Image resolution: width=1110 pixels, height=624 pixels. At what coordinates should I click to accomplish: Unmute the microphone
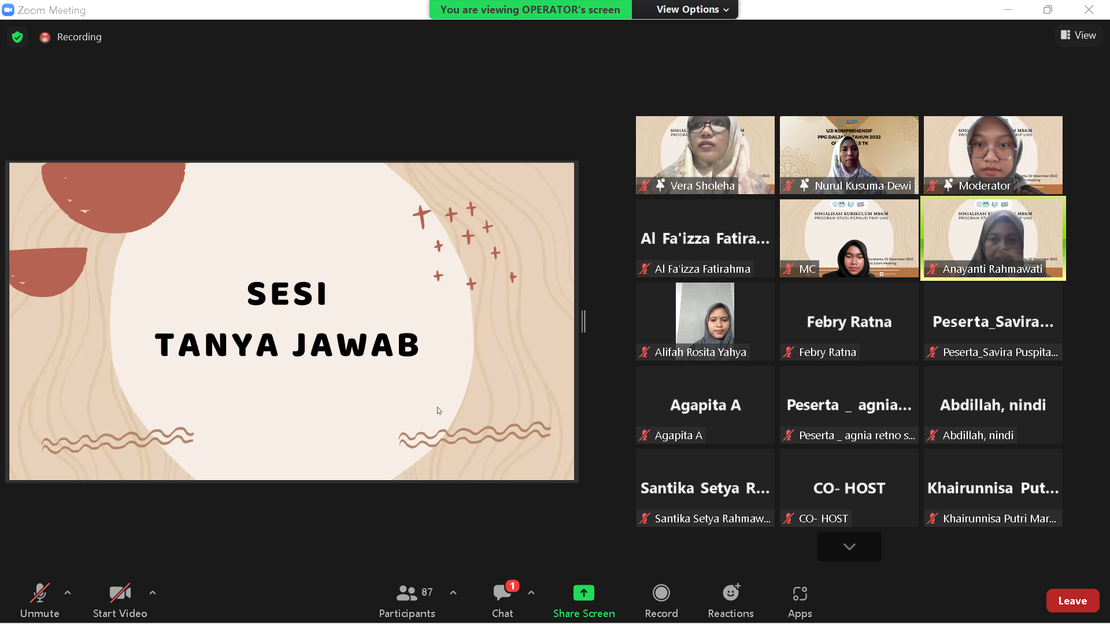pos(39,593)
